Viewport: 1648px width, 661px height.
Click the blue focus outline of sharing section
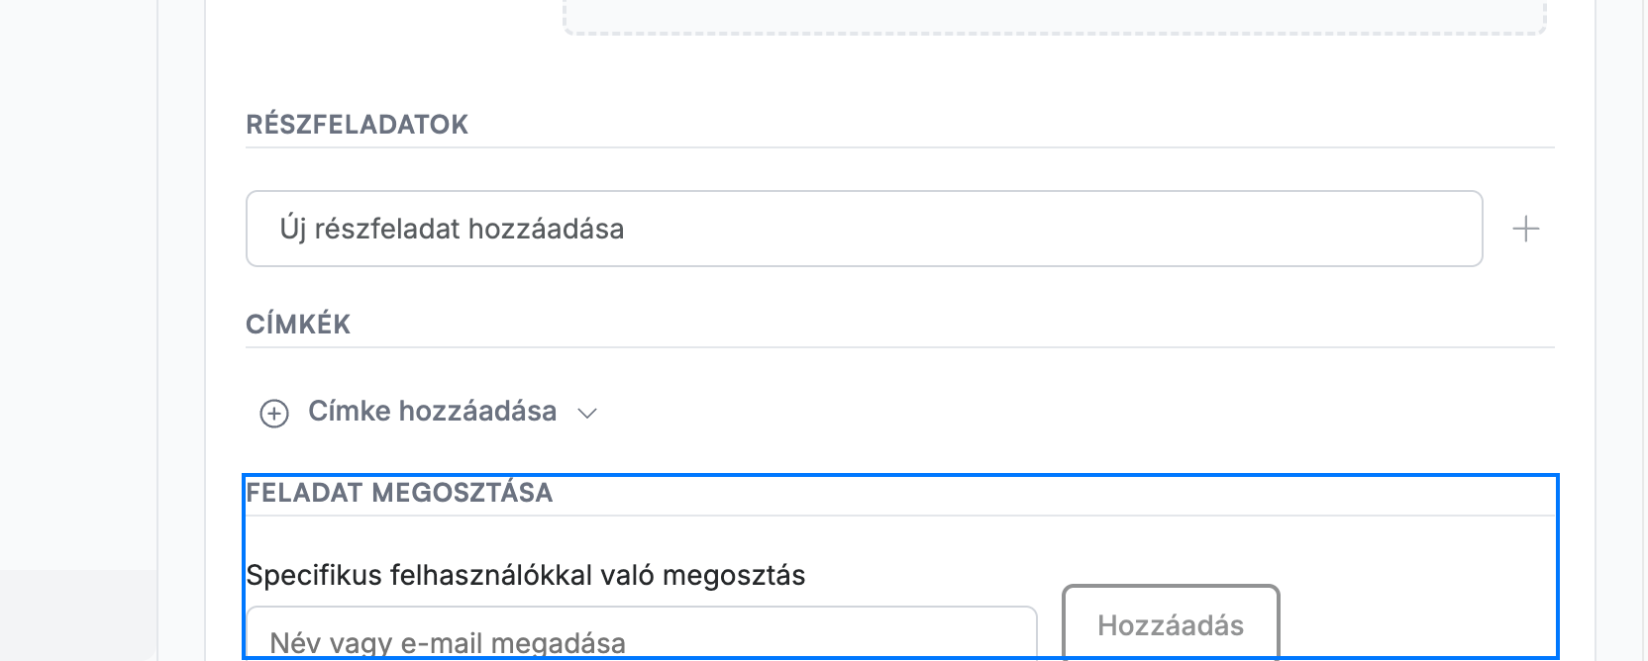[x=900, y=476]
